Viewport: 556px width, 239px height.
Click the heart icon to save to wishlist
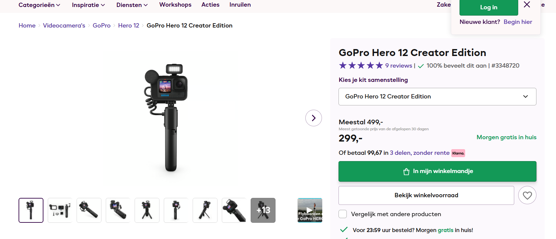pyautogui.click(x=527, y=195)
